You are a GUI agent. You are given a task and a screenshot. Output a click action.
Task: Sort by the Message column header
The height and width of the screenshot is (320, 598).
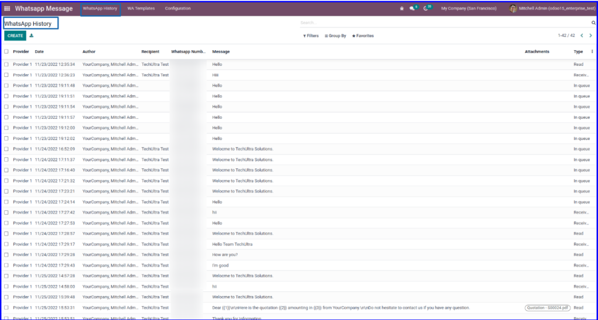click(x=221, y=51)
